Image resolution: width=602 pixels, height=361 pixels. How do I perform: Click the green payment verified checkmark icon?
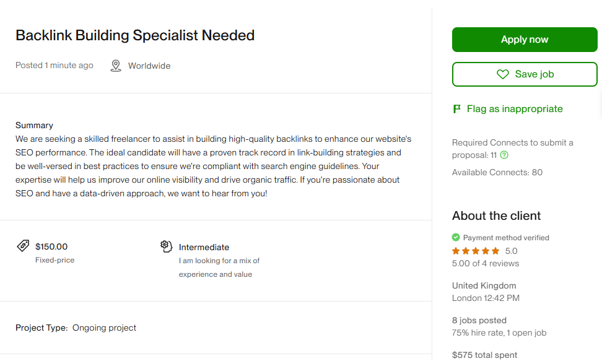click(455, 237)
